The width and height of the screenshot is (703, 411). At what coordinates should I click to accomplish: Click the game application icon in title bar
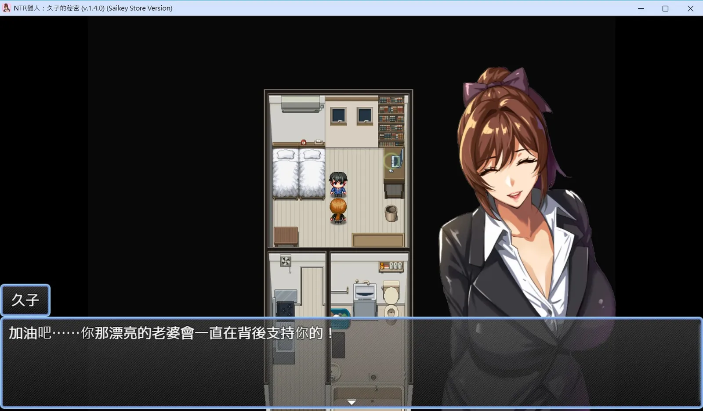[x=6, y=8]
